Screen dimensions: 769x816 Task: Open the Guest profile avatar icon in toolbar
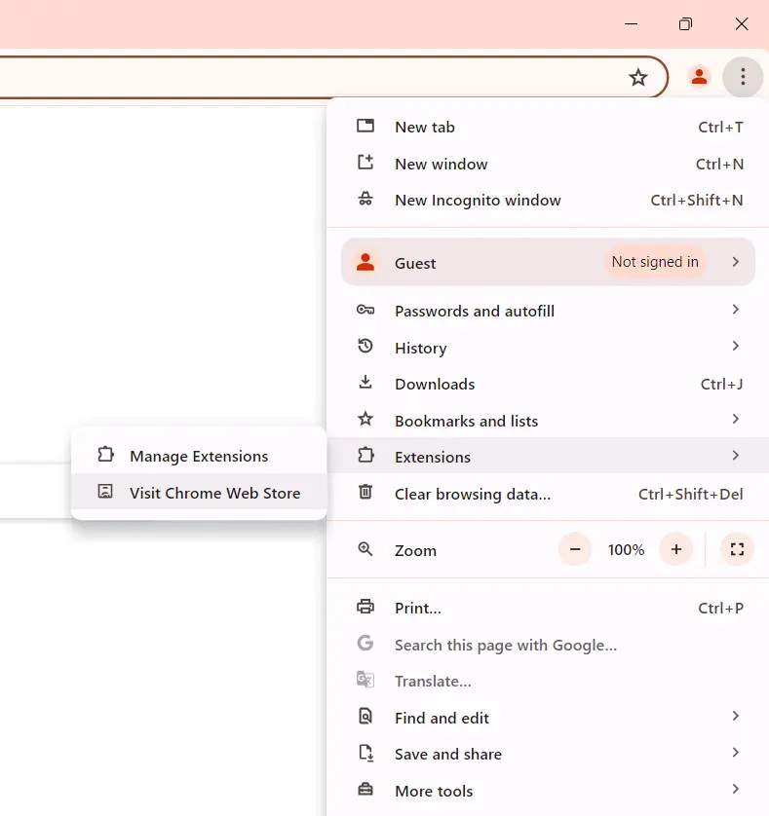click(699, 77)
